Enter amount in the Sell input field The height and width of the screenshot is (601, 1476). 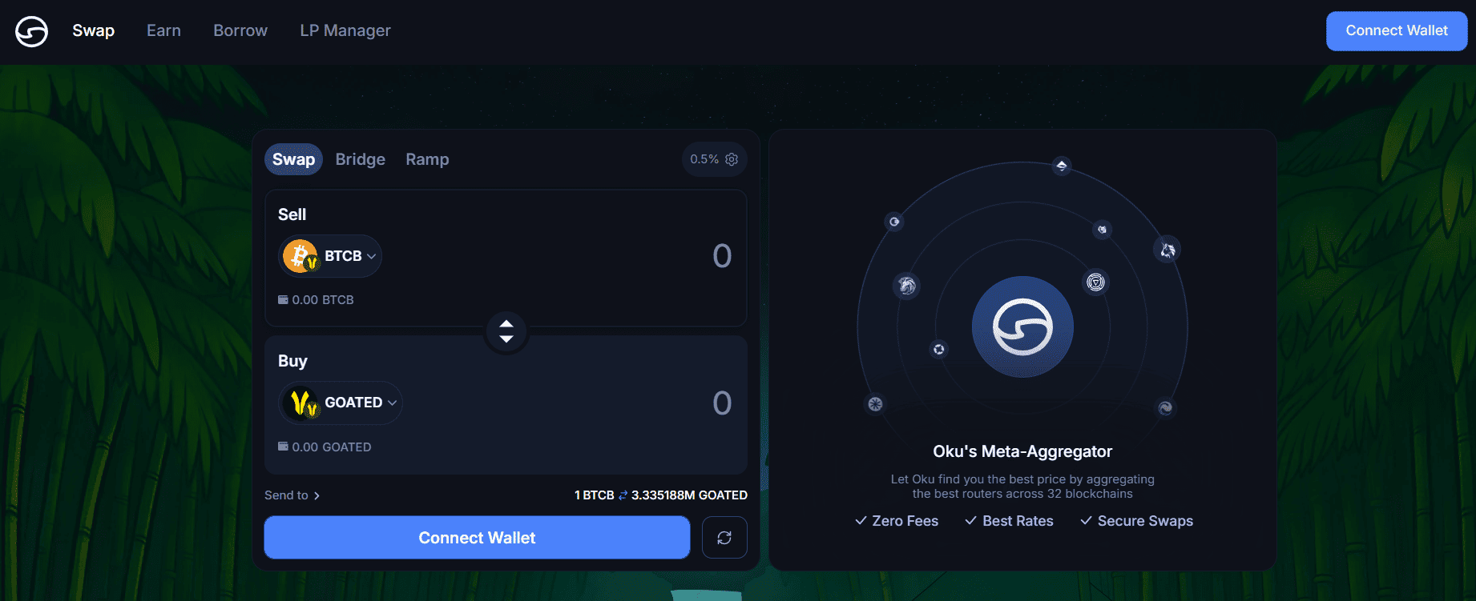click(x=721, y=256)
